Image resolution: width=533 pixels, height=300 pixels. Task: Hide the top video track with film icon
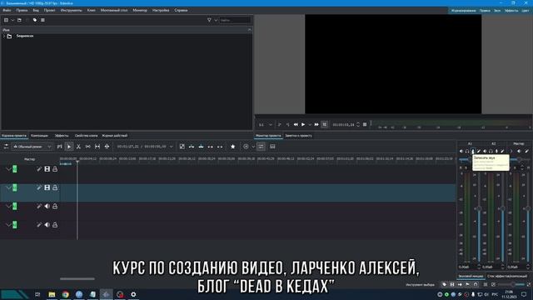click(x=47, y=169)
